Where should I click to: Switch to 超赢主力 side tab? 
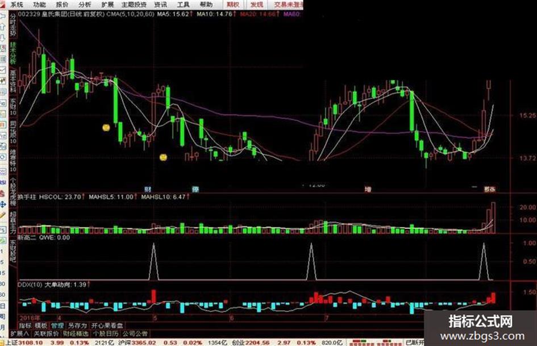pyautogui.click(x=13, y=223)
